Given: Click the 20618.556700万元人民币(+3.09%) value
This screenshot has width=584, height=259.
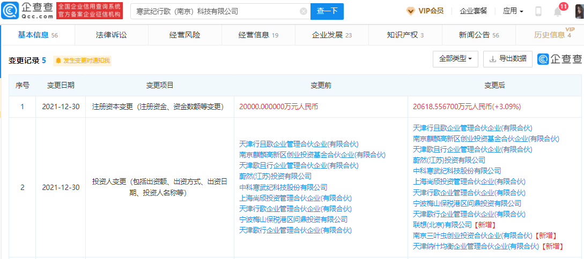Looking at the screenshot, I should click(467, 107).
